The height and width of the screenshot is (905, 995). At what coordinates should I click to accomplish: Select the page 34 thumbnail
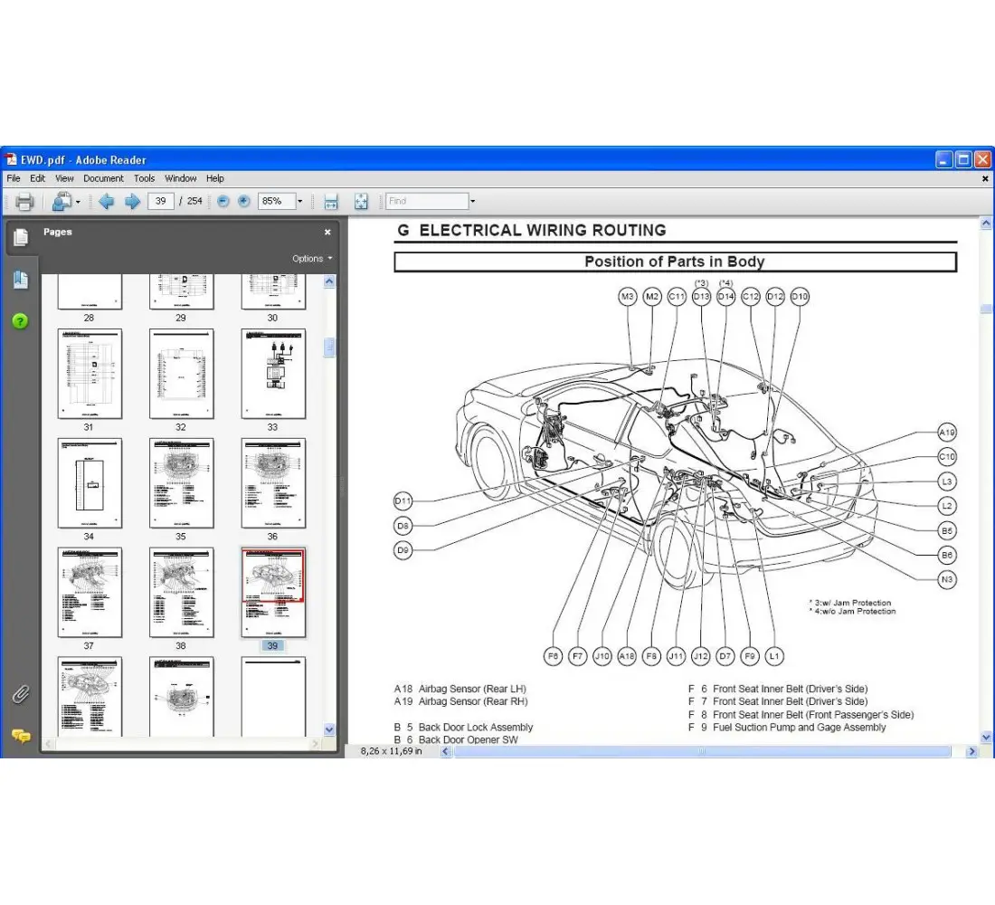[x=90, y=483]
